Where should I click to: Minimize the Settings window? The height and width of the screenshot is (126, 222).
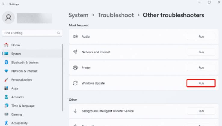coord(199,2)
